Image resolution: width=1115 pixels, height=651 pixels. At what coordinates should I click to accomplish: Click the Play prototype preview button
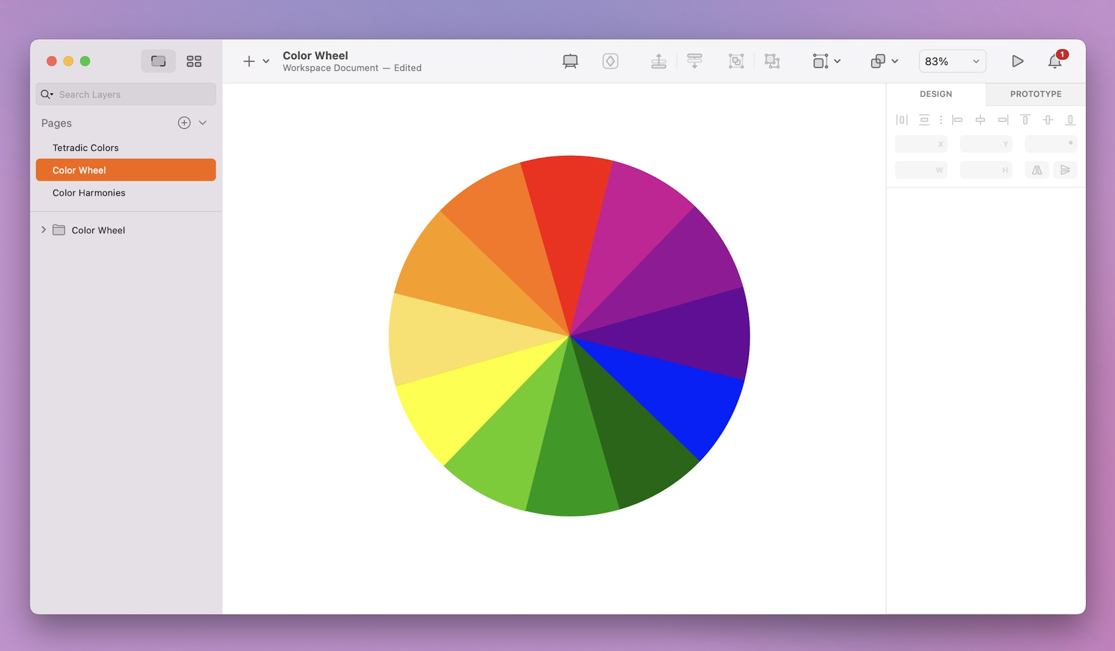click(x=1017, y=61)
